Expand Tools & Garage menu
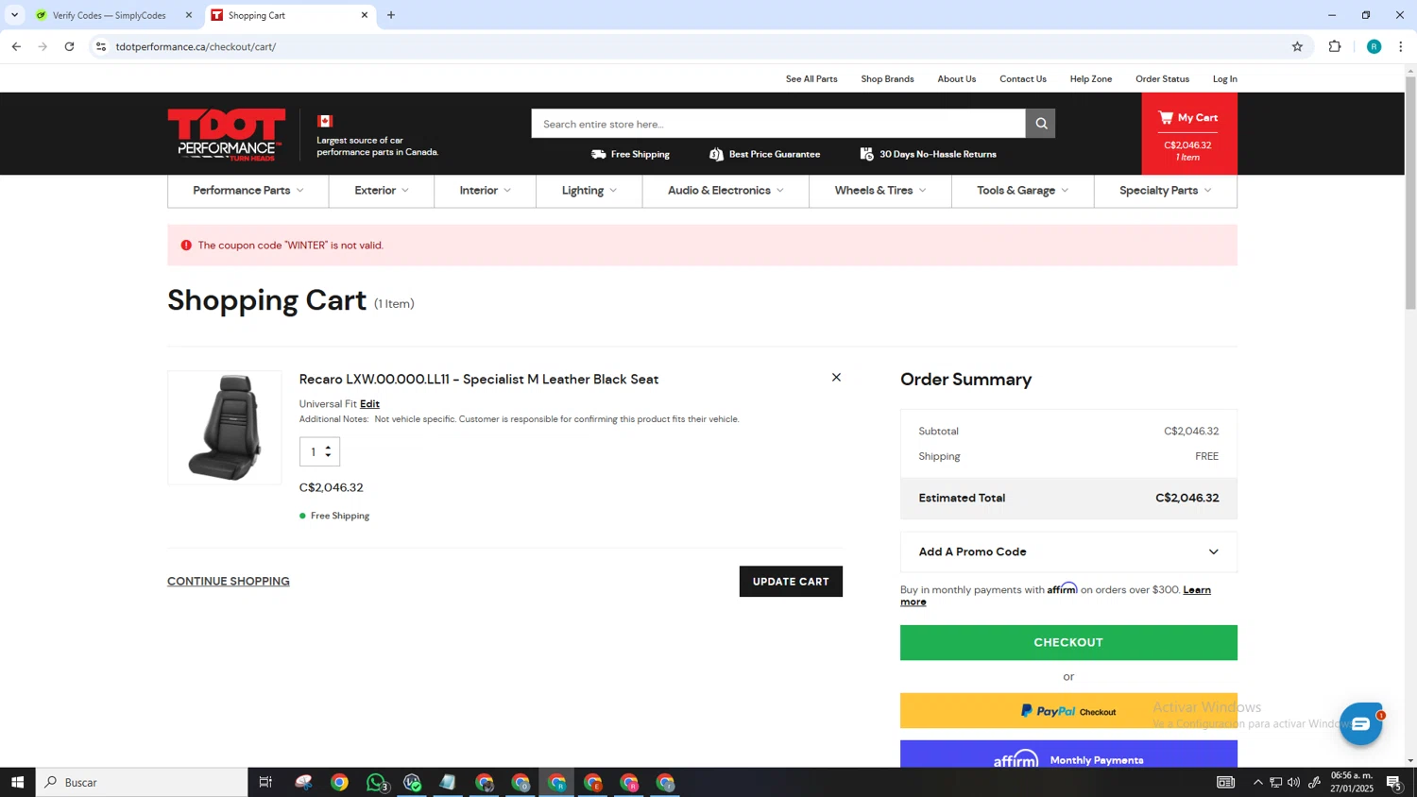The image size is (1417, 797). click(1022, 191)
